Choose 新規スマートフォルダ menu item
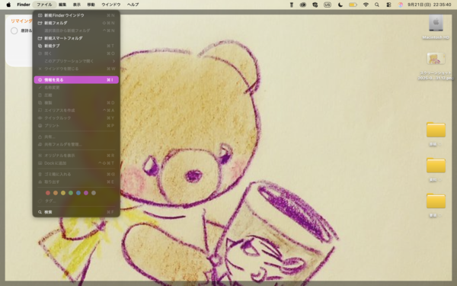457x286 pixels. (x=76, y=38)
